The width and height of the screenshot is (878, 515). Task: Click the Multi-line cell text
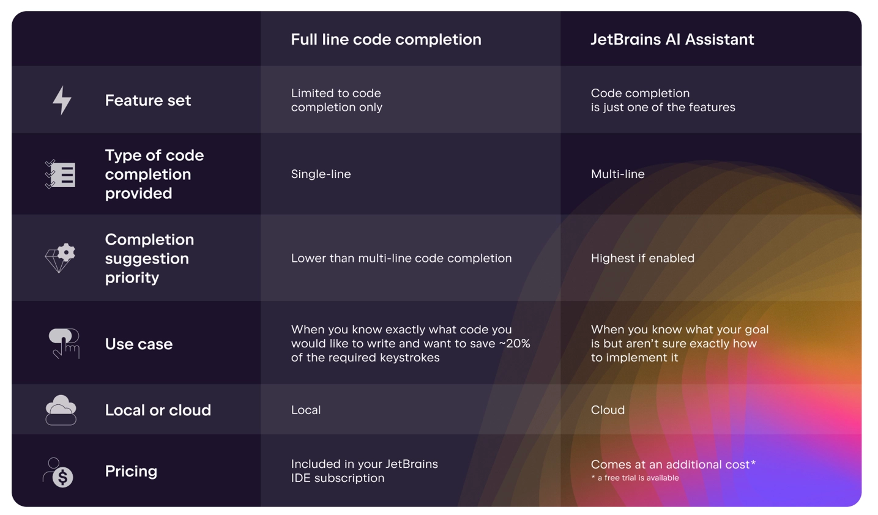[617, 174]
